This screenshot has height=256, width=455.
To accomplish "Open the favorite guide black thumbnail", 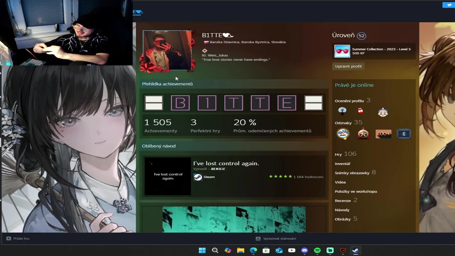I will (168, 176).
